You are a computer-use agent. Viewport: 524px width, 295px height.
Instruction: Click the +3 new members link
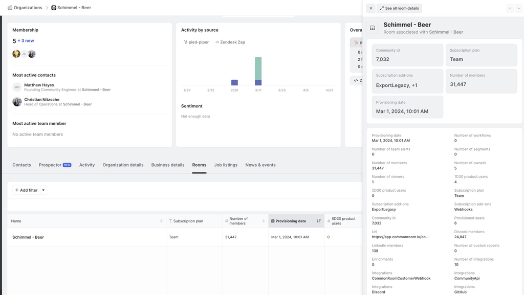click(x=26, y=41)
